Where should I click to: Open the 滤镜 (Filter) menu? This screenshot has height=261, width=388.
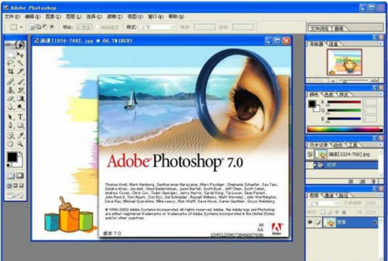point(115,17)
